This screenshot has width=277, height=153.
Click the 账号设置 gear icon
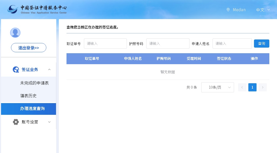(16, 122)
